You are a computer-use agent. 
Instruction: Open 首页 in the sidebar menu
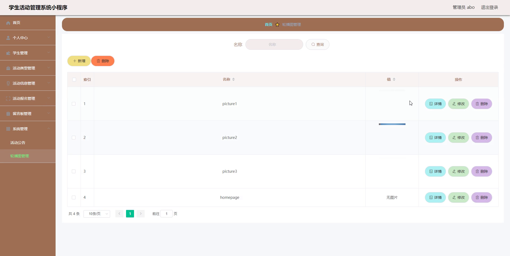(28, 23)
